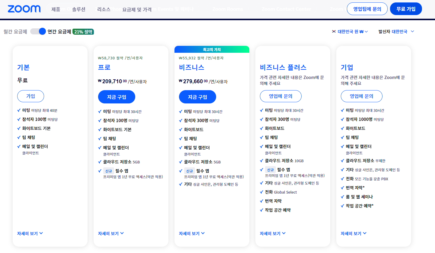Image resolution: width=435 pixels, height=253 pixels.
Task: Click 미팅당 최대 40분 feature text
Action: (44, 111)
